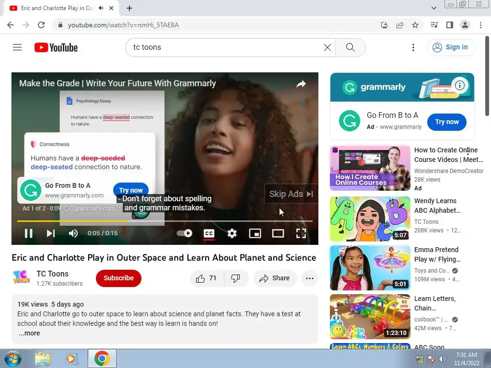
Task: Open How to Create Online Course thumbnail
Action: [370, 168]
